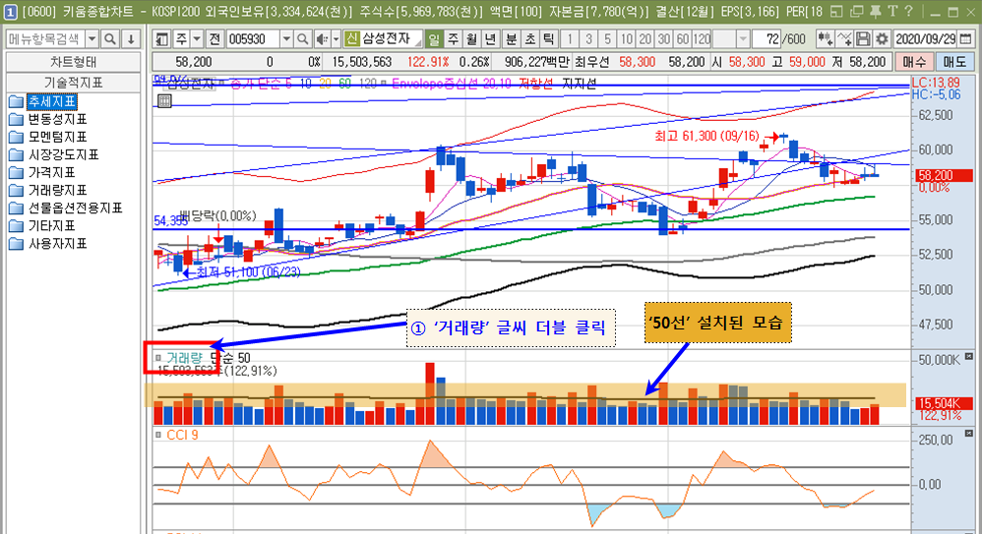Image resolution: width=982 pixels, height=534 pixels.
Task: Click the 1 interval button
Action: point(570,39)
